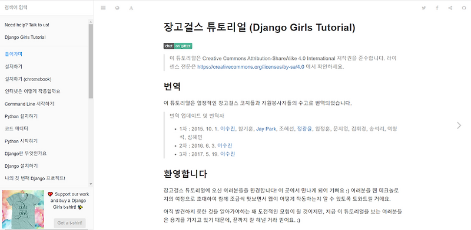The width and height of the screenshot is (471, 230).
Task: Open 이수진 link in 3차 entry
Action: pos(227,154)
